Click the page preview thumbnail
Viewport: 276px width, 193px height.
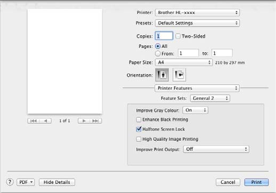(65, 61)
